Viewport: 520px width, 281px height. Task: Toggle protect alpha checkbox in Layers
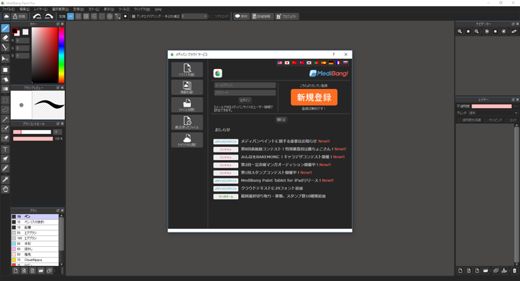(459, 120)
